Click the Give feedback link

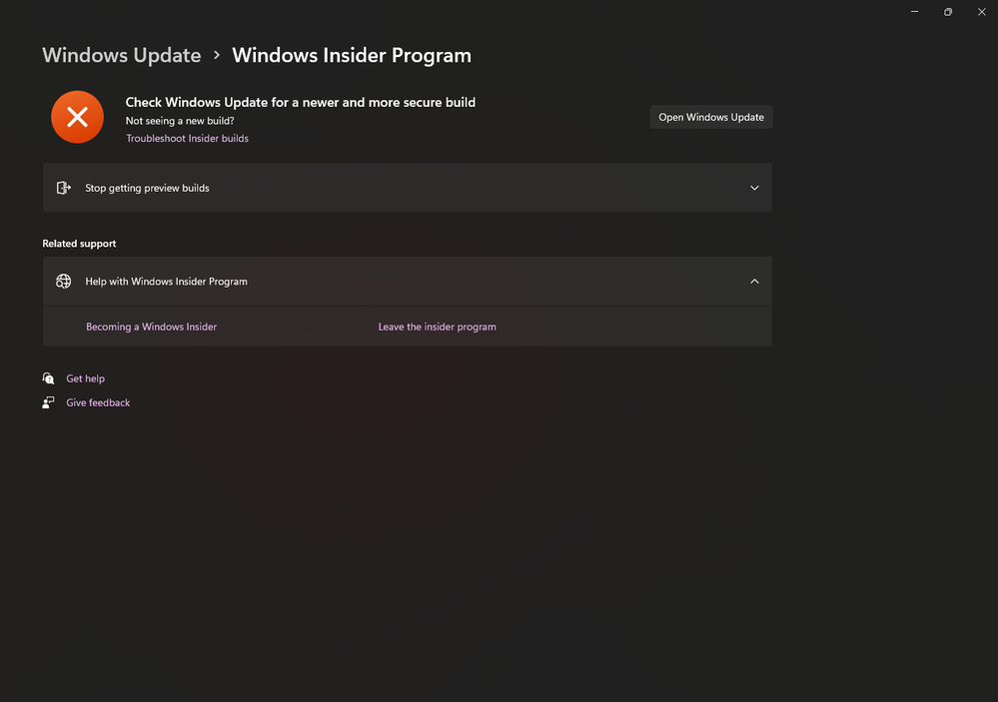(97, 401)
